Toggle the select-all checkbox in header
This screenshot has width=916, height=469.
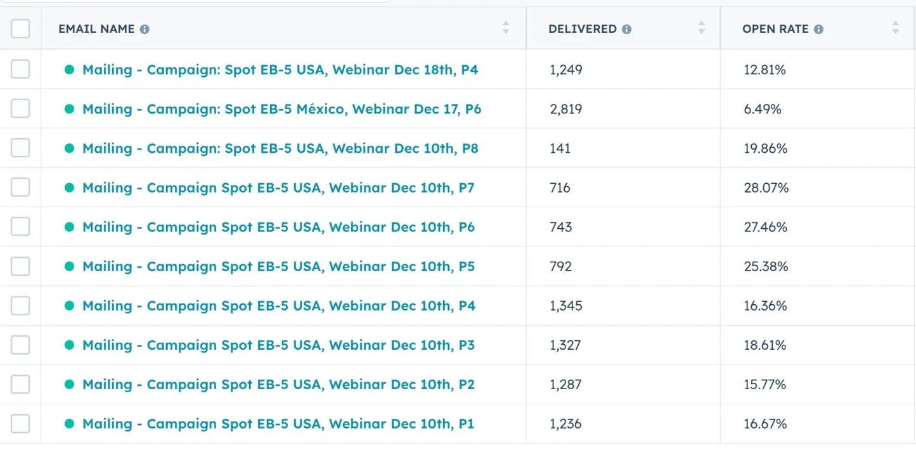pyautogui.click(x=20, y=29)
